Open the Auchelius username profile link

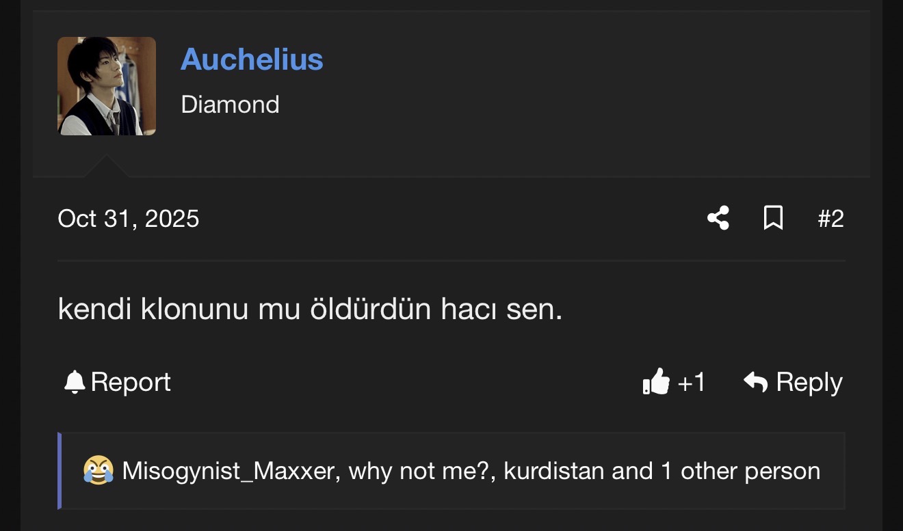252,59
